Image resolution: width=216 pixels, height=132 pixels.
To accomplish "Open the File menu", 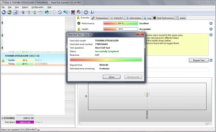I will [x=3, y=7].
